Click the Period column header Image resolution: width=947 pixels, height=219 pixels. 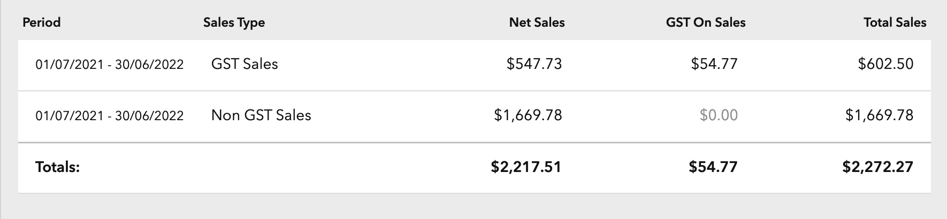42,22
